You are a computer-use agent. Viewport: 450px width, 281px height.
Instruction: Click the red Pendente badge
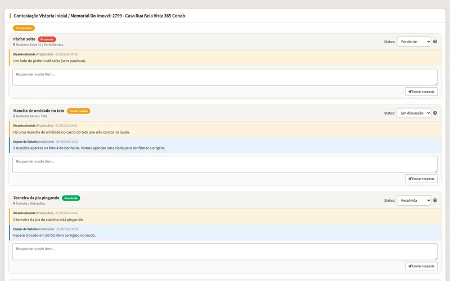click(x=47, y=39)
